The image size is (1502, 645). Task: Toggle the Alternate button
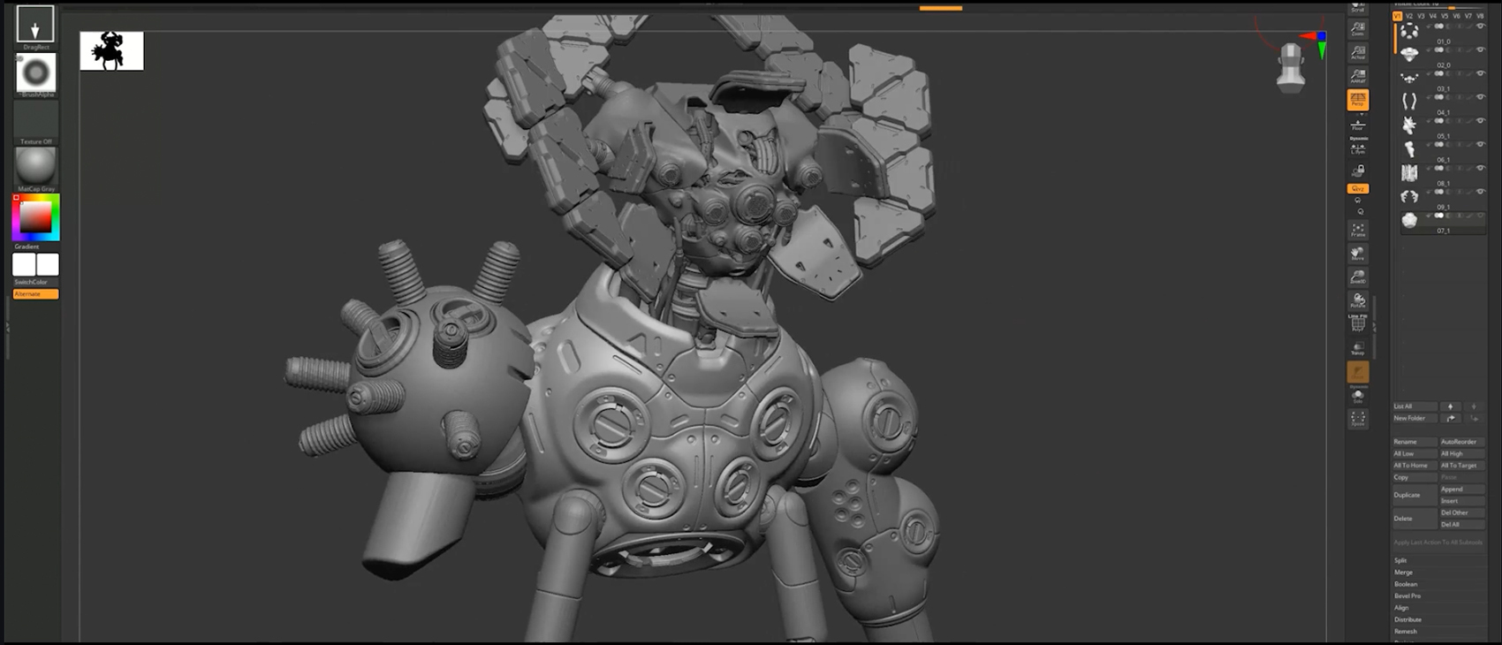[x=35, y=294]
